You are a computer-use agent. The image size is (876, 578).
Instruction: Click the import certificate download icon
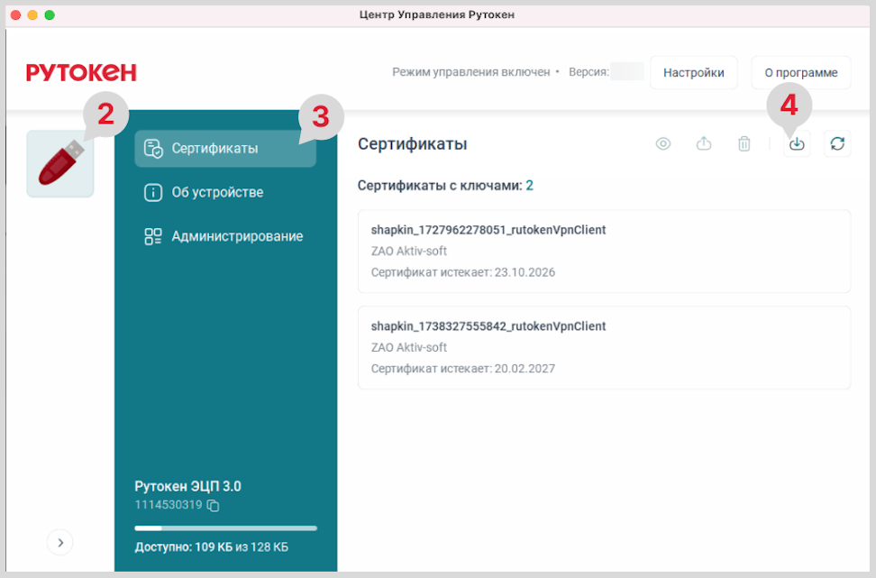797,144
